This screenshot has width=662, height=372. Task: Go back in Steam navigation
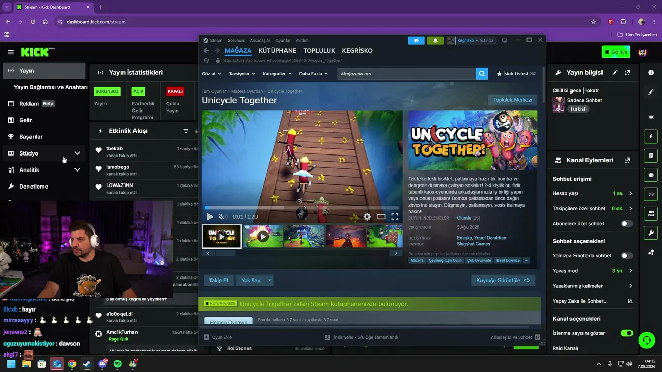pos(206,51)
